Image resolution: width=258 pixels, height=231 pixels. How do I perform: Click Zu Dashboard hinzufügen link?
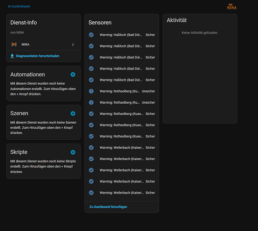(x=108, y=207)
